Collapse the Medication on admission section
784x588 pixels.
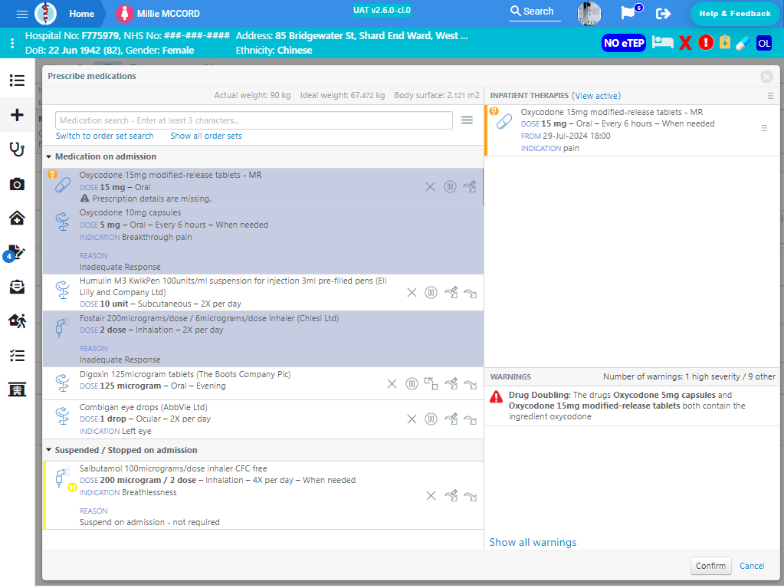[x=49, y=156]
